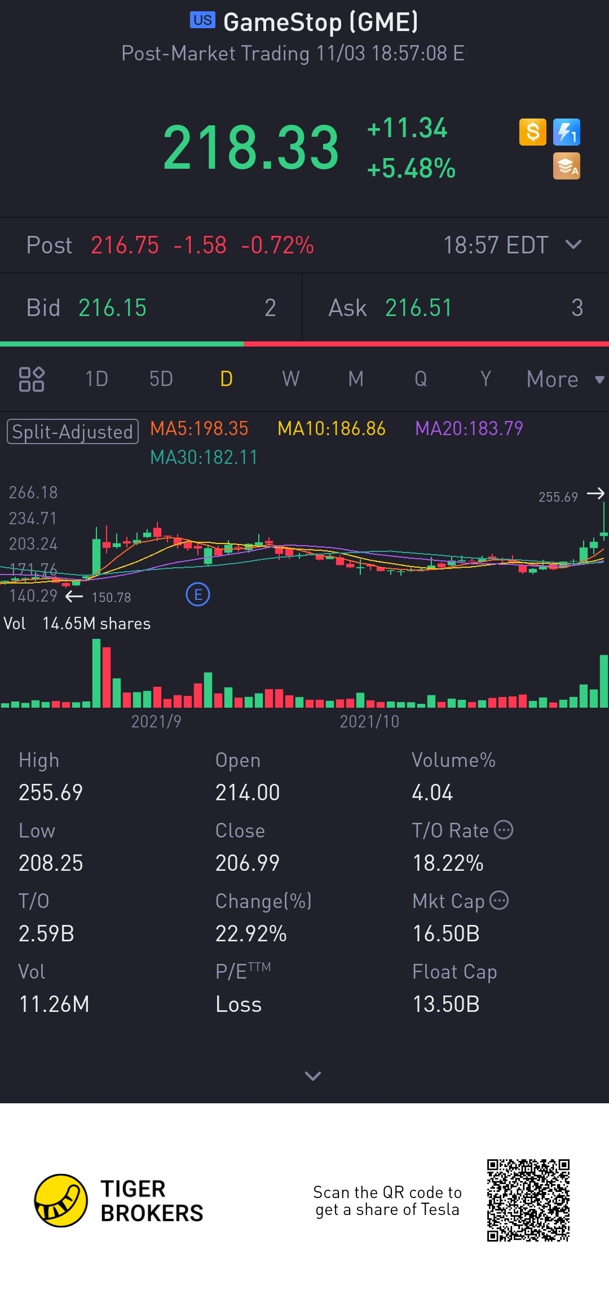Screen dimensions: 609x1298
Task: Tap the MA5:198.35 indicator label
Action: click(199, 428)
